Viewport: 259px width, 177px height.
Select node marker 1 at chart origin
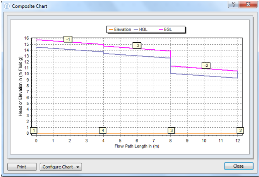click(34, 130)
